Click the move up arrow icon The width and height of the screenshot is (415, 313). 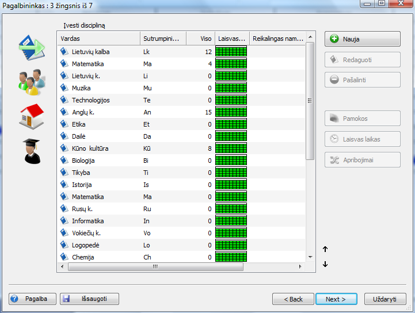(x=325, y=249)
